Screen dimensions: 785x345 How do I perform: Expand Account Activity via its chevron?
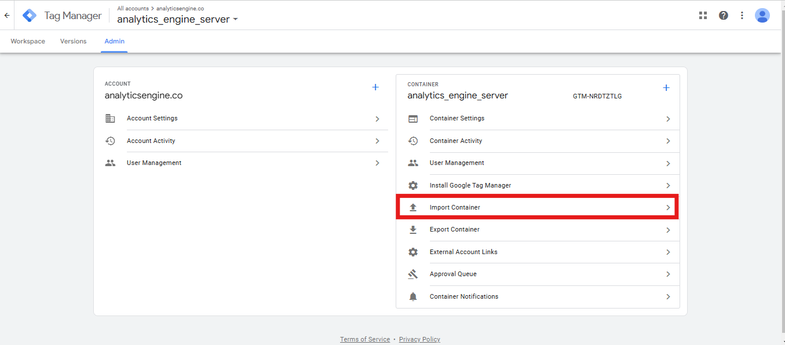(x=377, y=141)
